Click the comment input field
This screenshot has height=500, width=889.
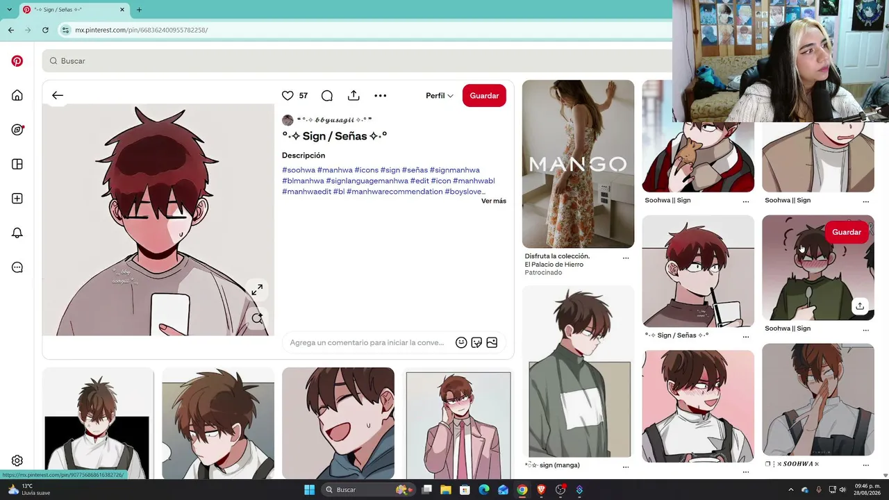pyautogui.click(x=367, y=342)
